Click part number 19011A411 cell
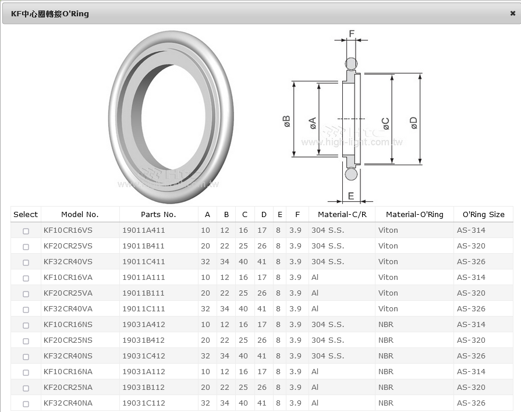 (144, 230)
